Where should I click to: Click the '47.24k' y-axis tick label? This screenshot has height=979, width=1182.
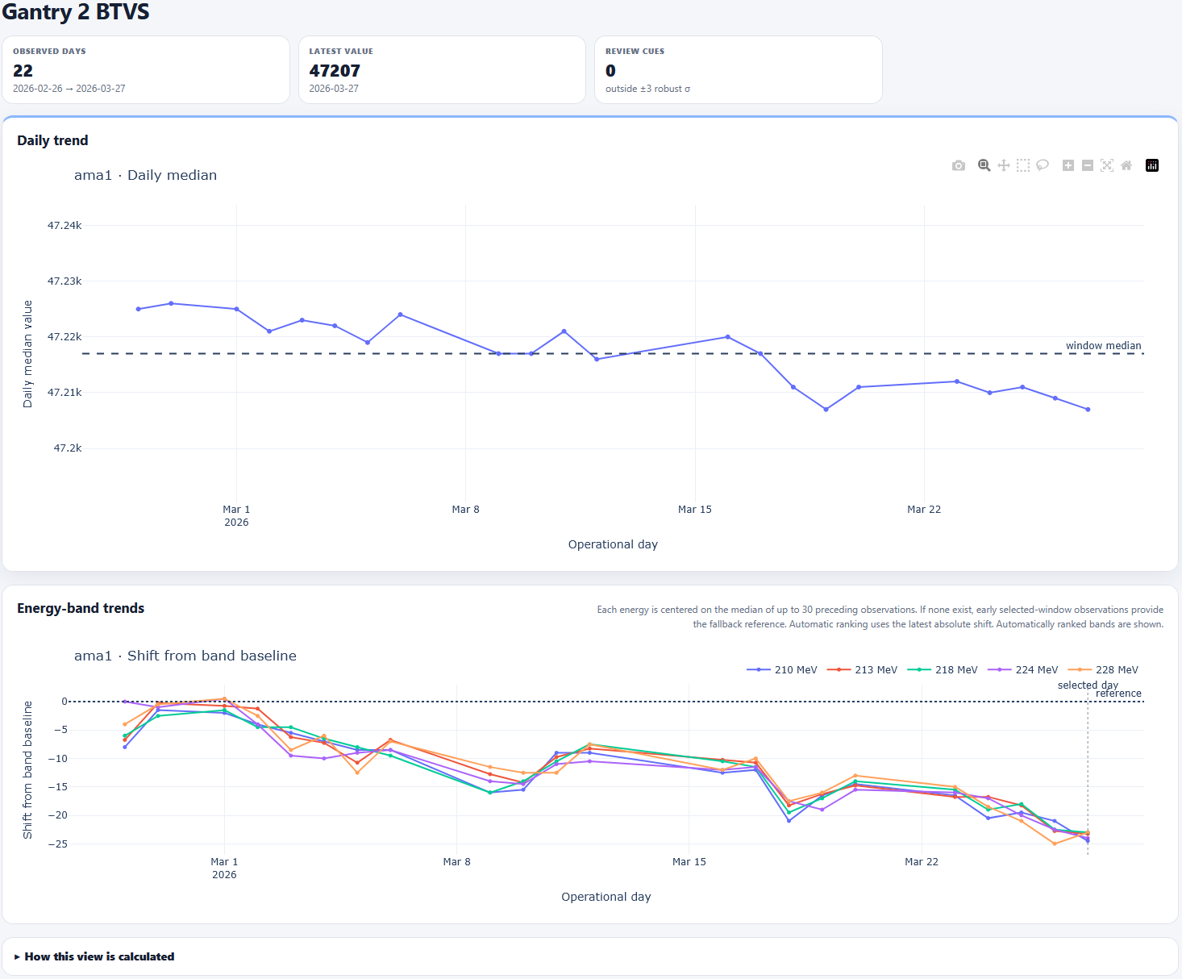click(x=65, y=225)
